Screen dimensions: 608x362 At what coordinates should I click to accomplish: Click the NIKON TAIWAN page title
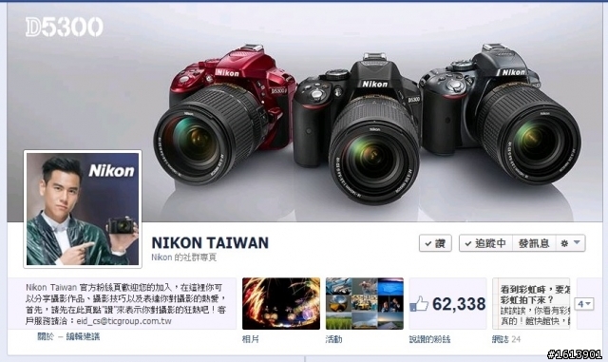click(x=210, y=243)
